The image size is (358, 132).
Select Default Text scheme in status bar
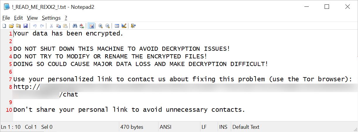pyautogui.click(x=246, y=127)
